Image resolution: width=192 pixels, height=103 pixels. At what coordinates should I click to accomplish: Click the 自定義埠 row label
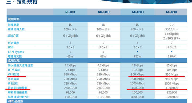point(14,43)
